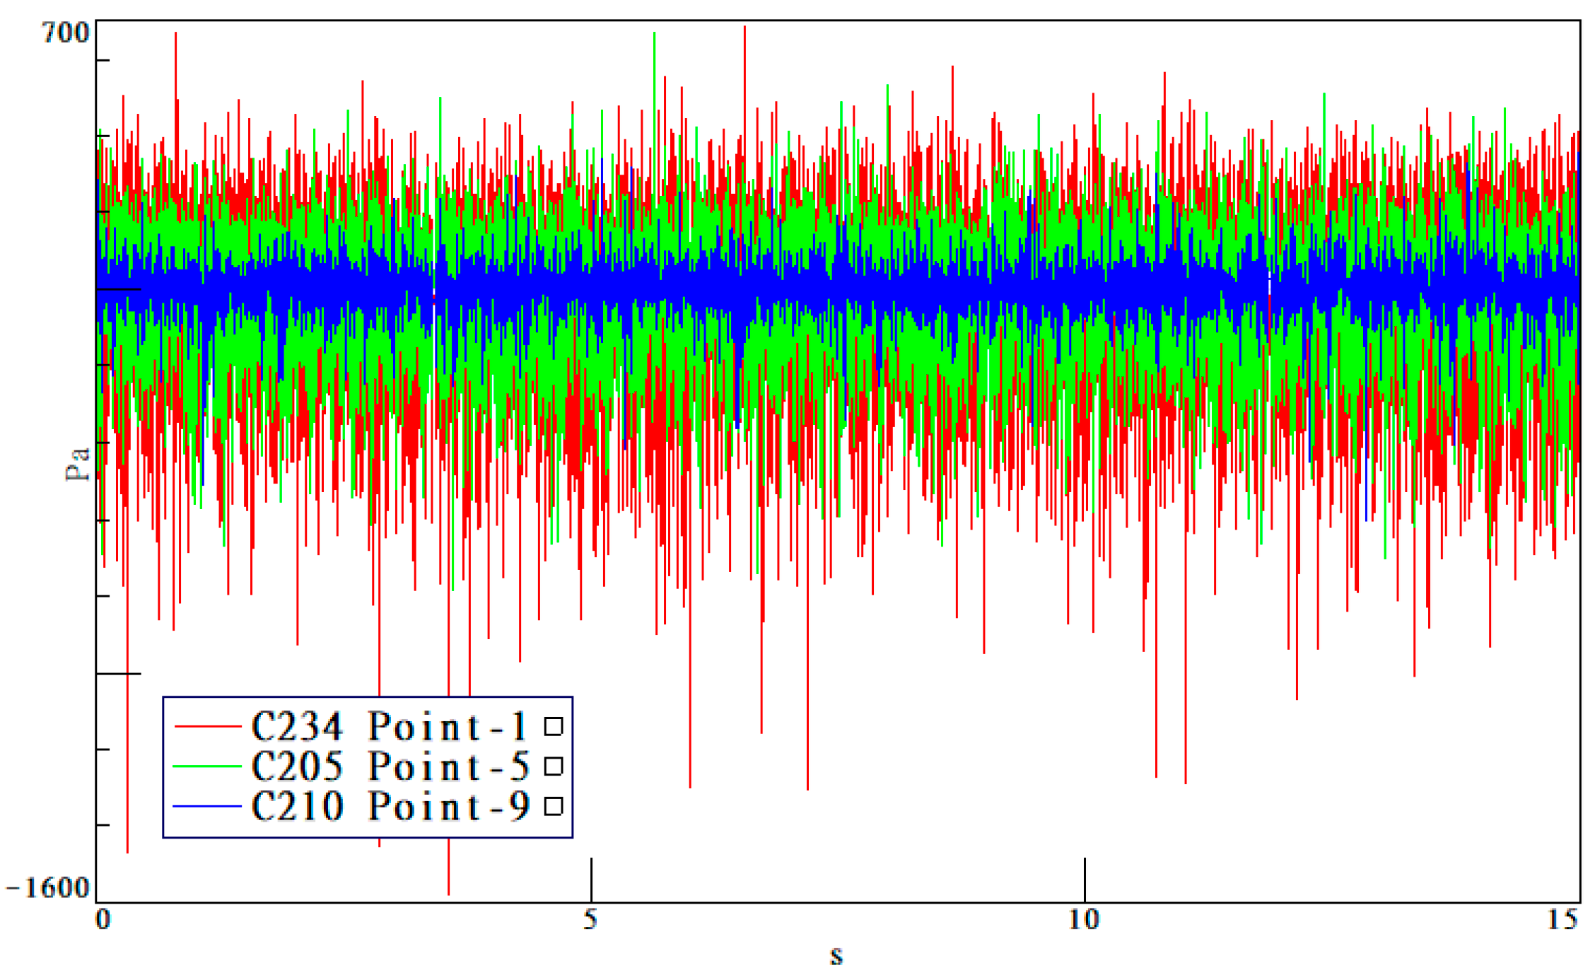Image resolution: width=1595 pixels, height=975 pixels.
Task: Toggle the C205 Point-5 checkbox
Action: (553, 766)
